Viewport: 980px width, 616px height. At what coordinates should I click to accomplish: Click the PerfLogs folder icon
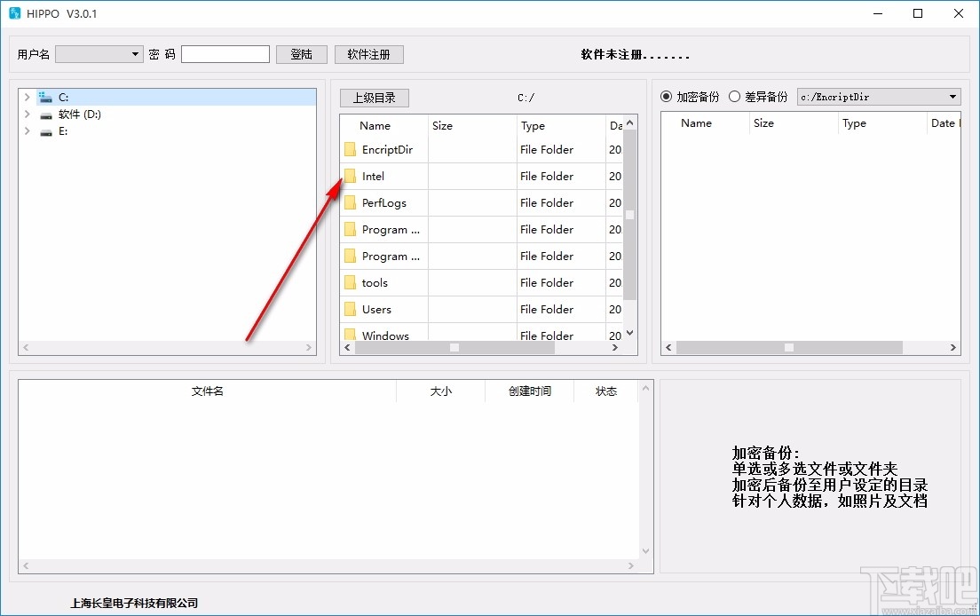(350, 202)
